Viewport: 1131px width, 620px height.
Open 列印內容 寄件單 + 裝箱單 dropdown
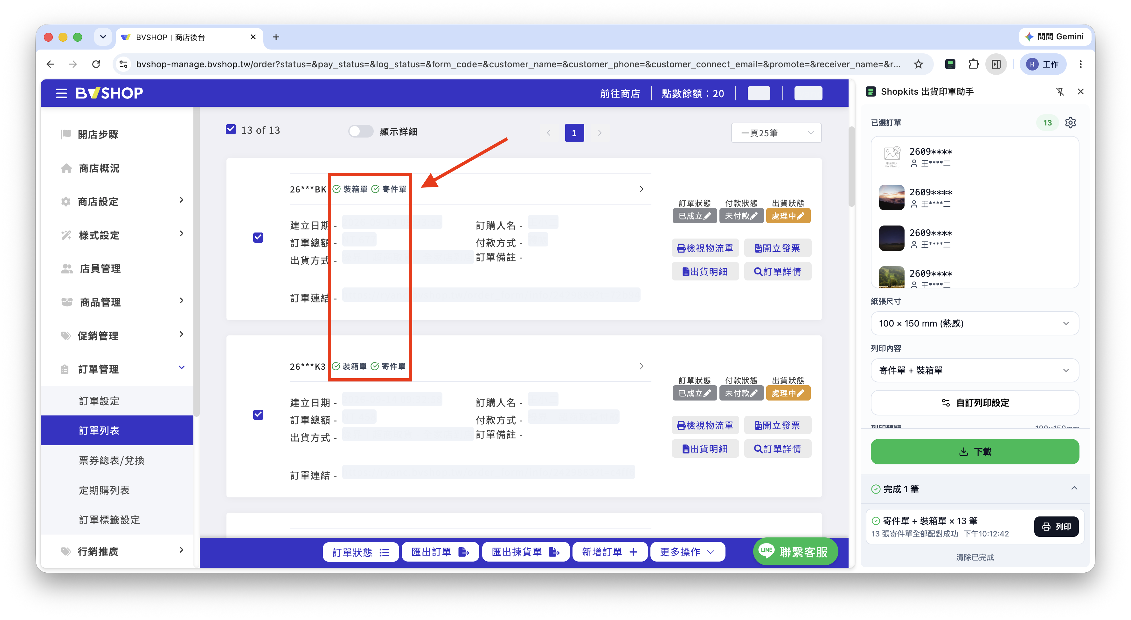click(974, 370)
